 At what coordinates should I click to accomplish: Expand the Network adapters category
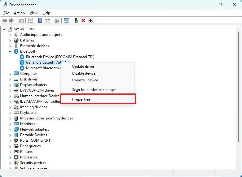(x=10, y=129)
